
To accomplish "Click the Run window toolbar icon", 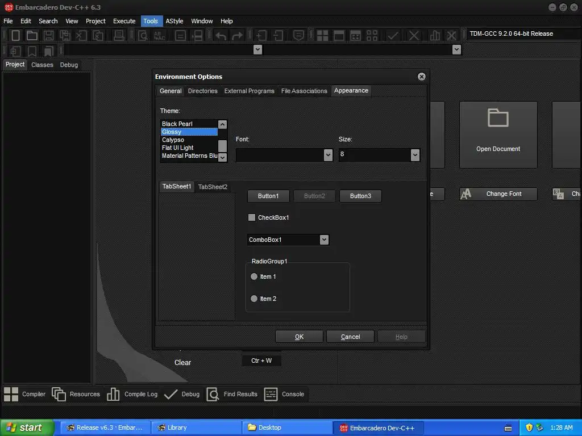I will coord(339,36).
